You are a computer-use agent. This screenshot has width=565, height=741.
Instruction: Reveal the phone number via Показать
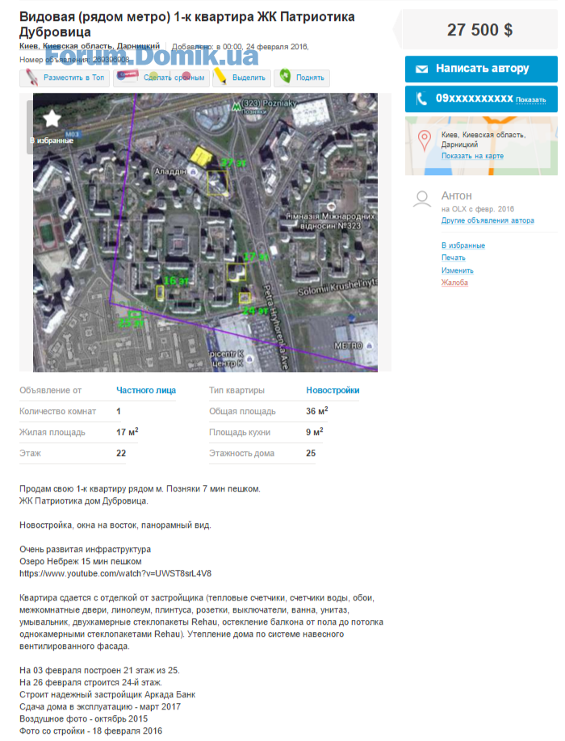tap(530, 100)
